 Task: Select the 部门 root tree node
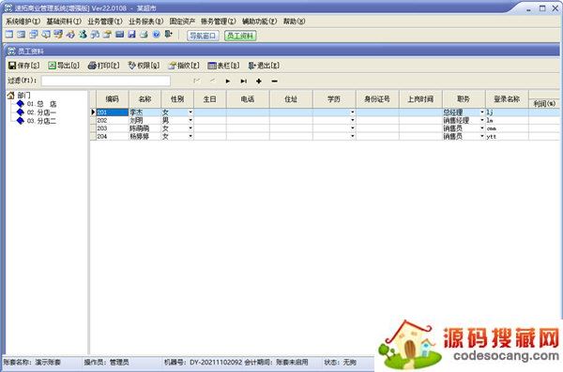pos(23,95)
